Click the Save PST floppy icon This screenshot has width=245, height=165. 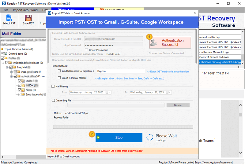[x=28, y=18]
